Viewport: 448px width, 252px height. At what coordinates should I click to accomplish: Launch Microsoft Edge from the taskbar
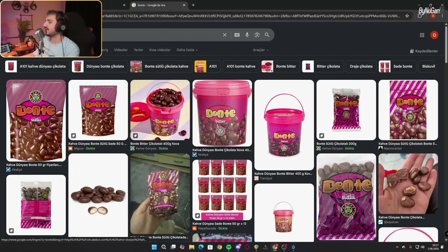click(x=201, y=247)
